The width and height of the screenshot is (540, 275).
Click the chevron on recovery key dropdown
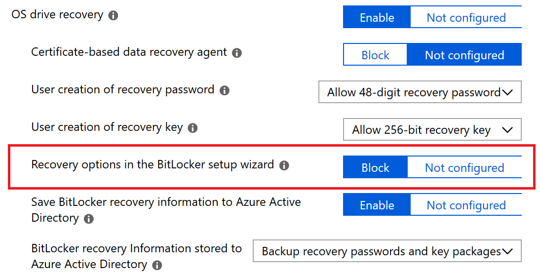pyautogui.click(x=507, y=130)
